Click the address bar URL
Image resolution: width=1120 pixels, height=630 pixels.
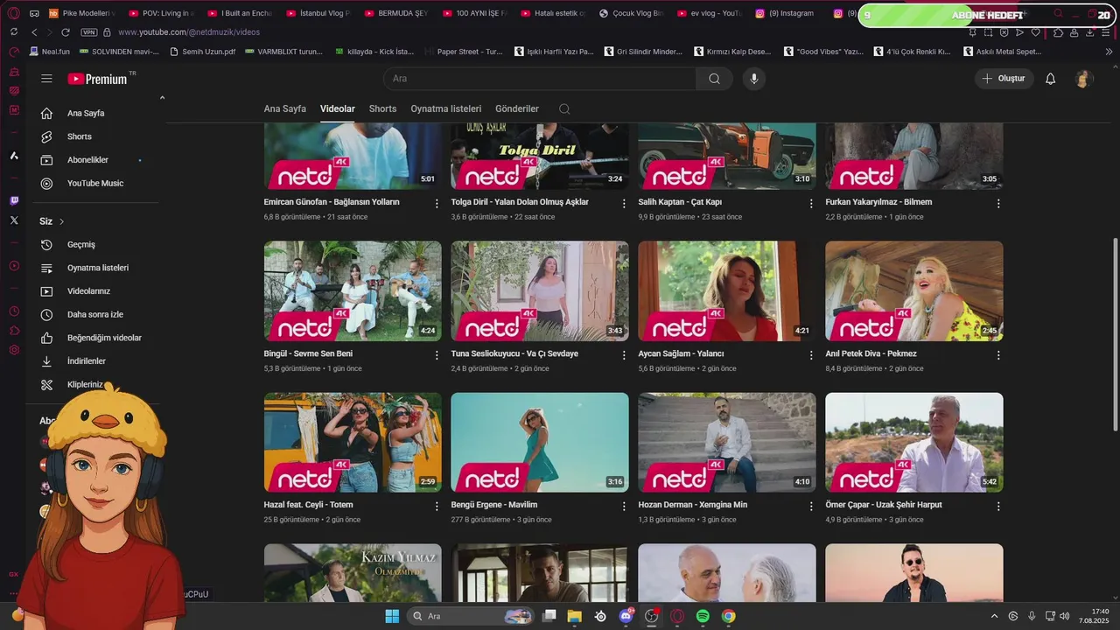click(189, 32)
